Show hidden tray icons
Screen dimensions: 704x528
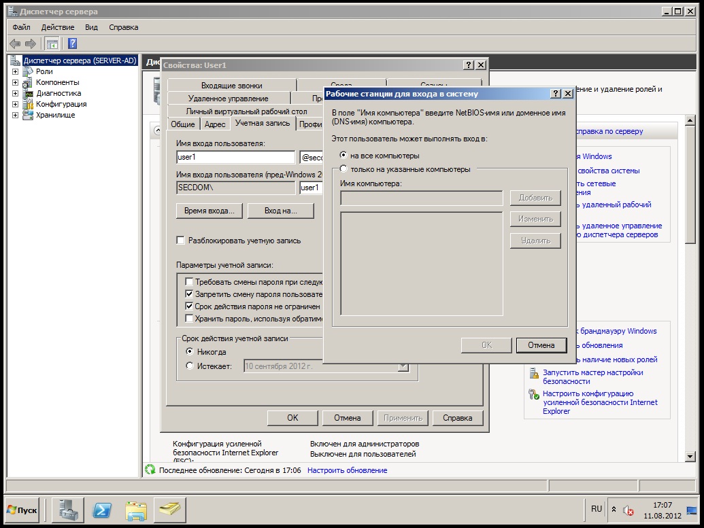coord(614,510)
